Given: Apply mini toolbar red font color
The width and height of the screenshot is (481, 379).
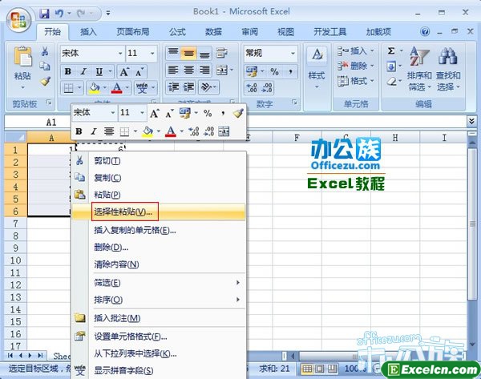Looking at the screenshot, I should point(171,131).
